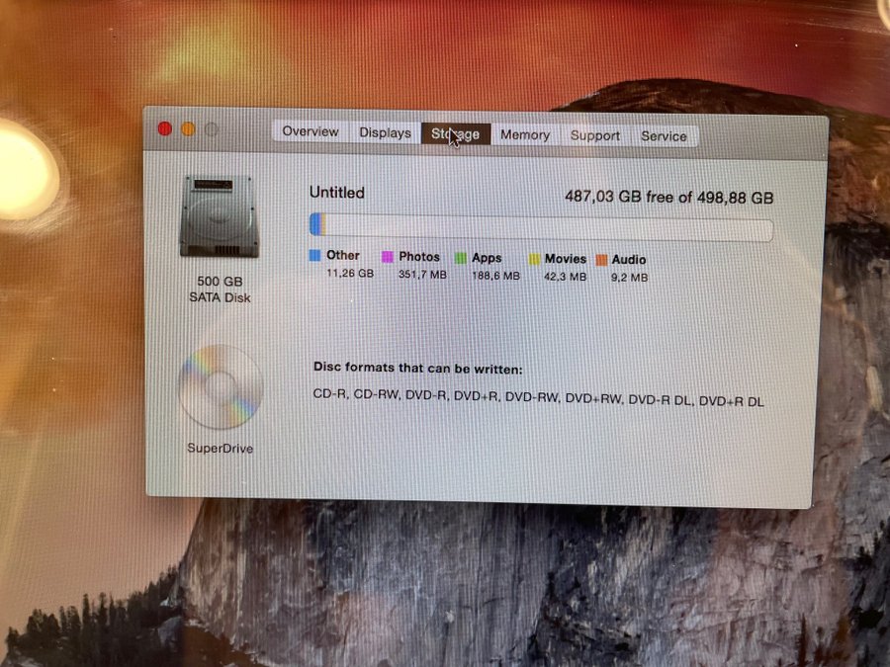Minimize the window with the yellow button

pos(188,129)
